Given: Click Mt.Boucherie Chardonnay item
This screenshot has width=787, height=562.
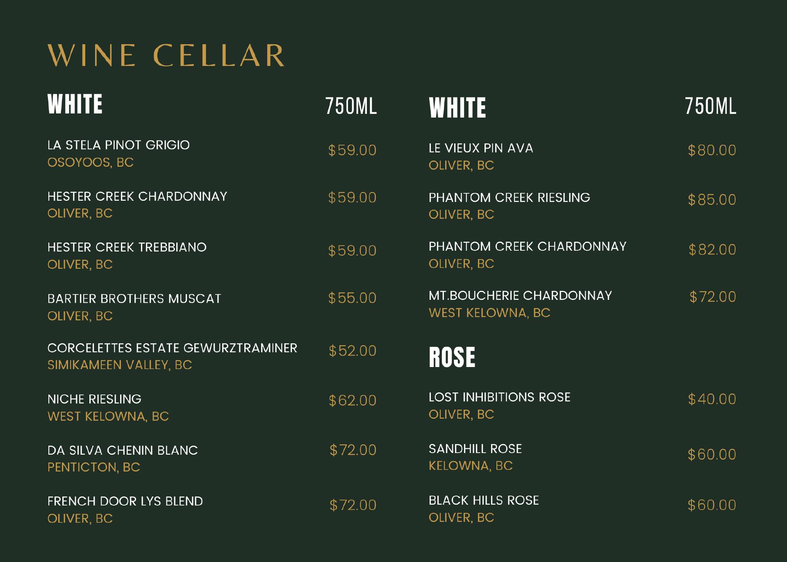Looking at the screenshot, I should point(520,295).
